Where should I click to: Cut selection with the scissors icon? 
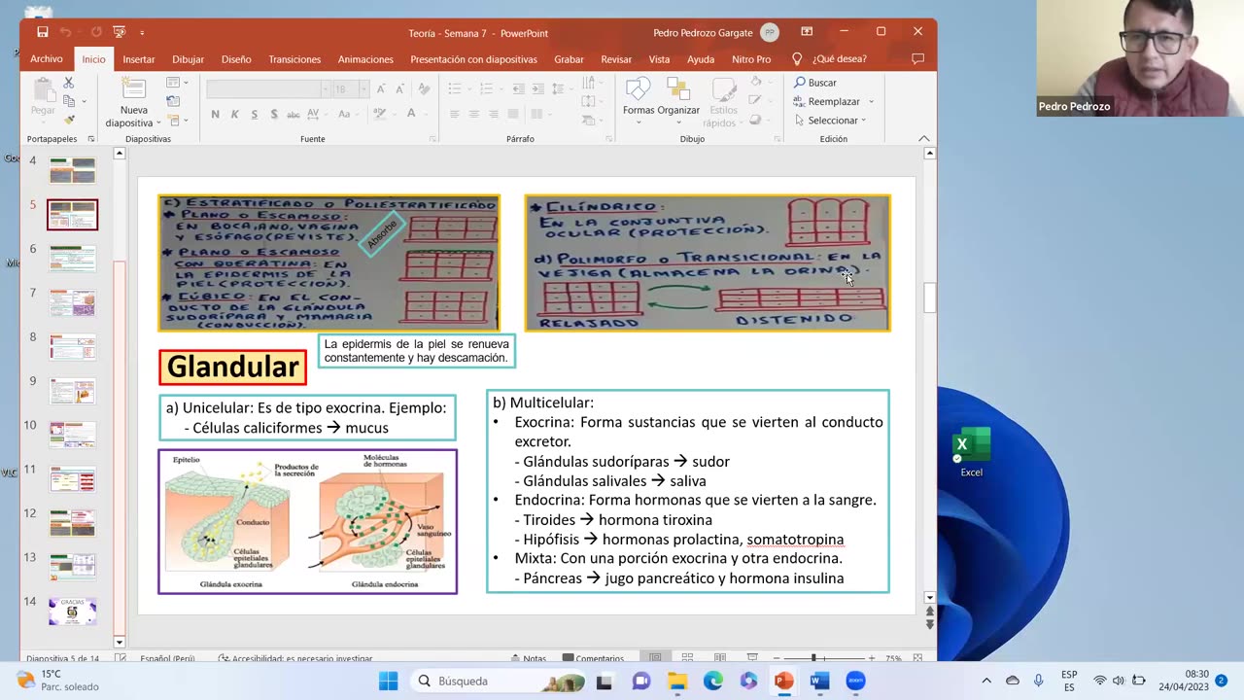pos(68,84)
